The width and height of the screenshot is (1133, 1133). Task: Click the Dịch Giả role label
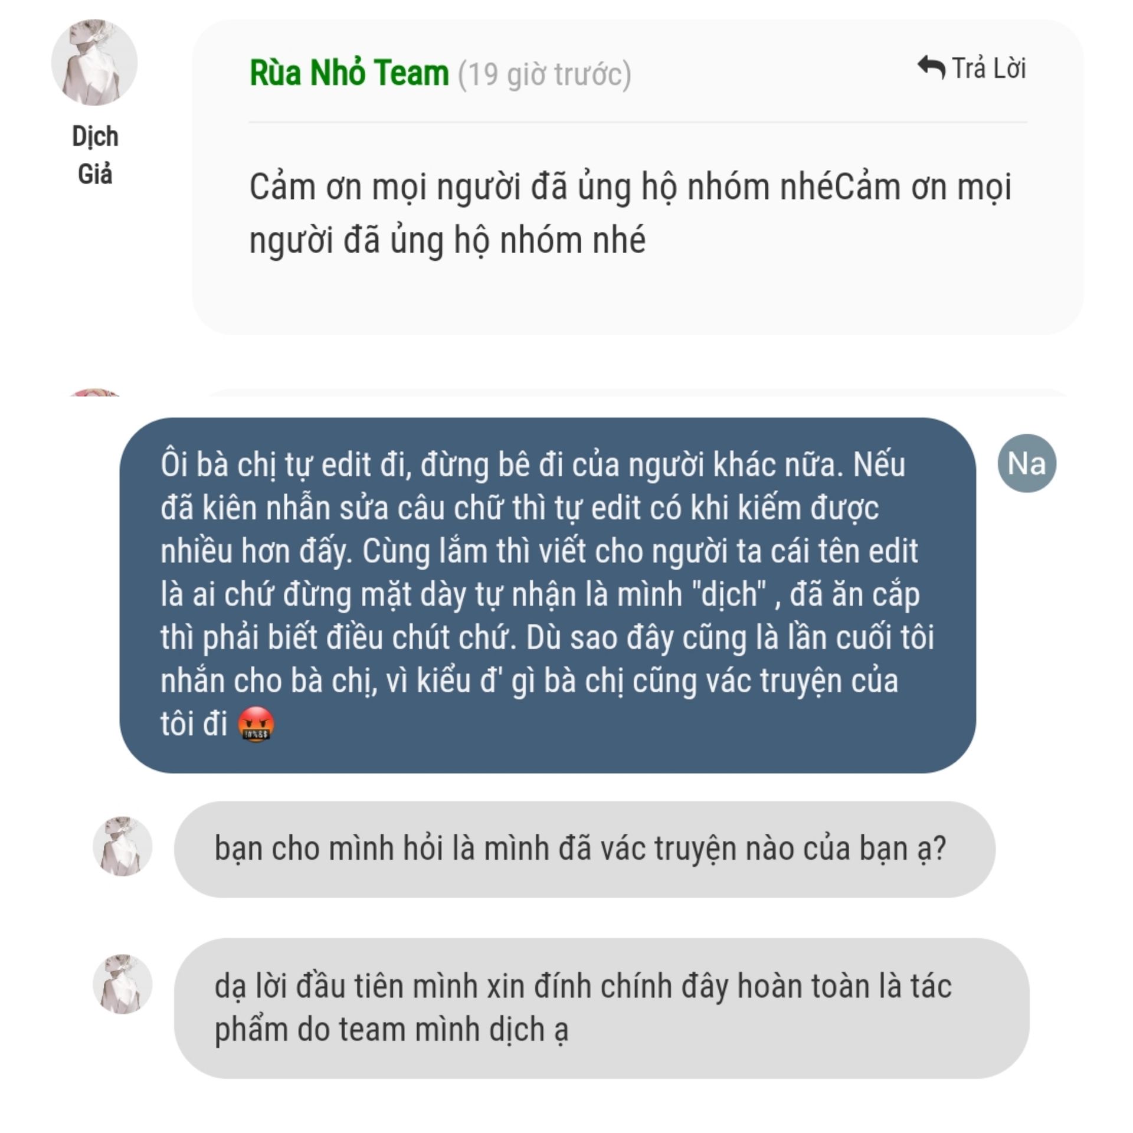pos(95,155)
